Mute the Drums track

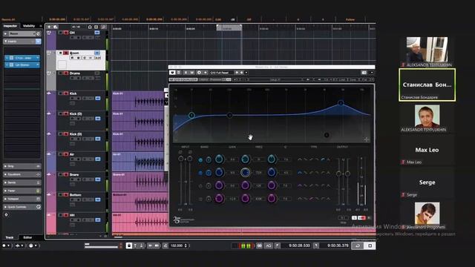tap(61, 73)
